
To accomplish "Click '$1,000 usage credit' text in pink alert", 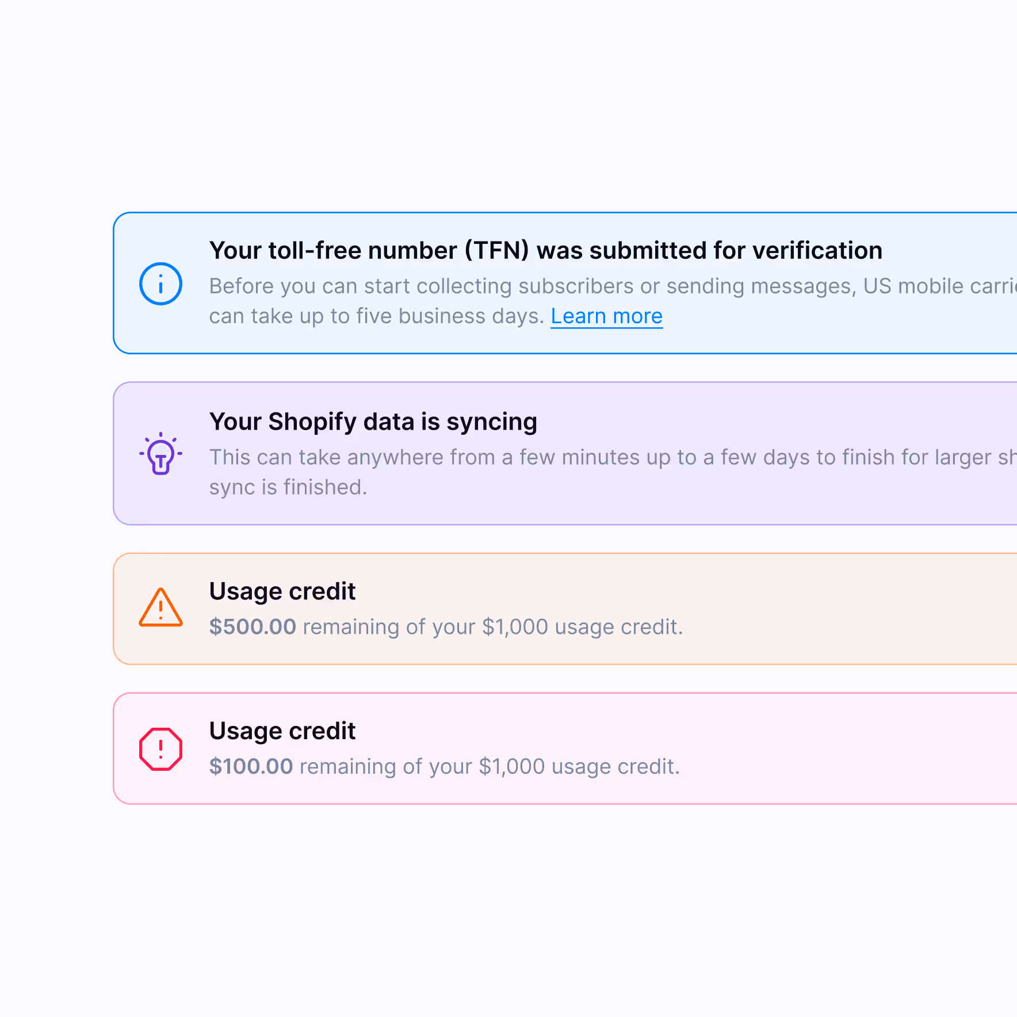I will coord(579,767).
